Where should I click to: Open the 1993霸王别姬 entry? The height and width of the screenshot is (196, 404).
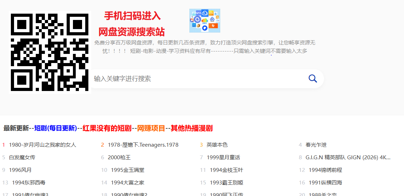point(227,183)
